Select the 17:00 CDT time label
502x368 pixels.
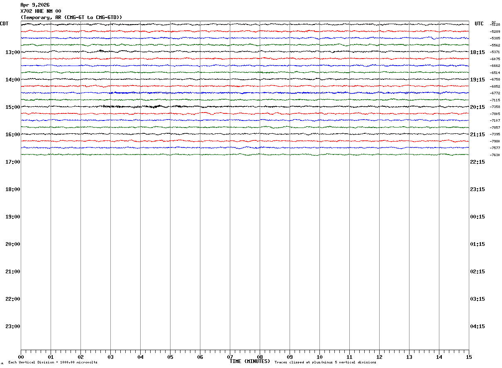click(13, 162)
